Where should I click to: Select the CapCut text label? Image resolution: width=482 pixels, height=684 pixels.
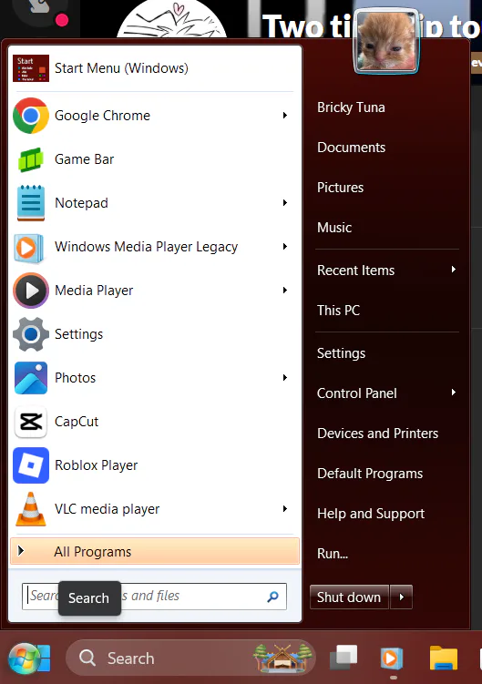point(77,422)
